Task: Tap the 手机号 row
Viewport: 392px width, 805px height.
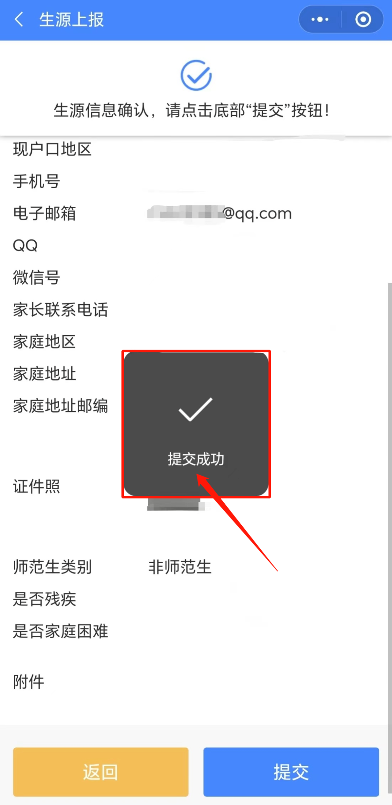Action: (x=196, y=181)
